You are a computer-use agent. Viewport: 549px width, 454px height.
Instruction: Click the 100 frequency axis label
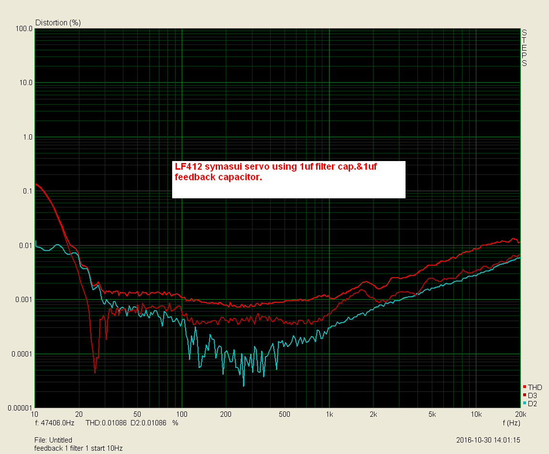[181, 414]
